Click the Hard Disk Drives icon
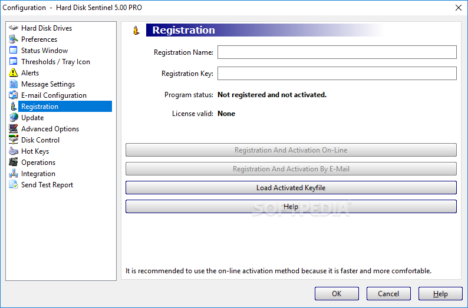Screen dimensions: 468x308 coord(14,28)
